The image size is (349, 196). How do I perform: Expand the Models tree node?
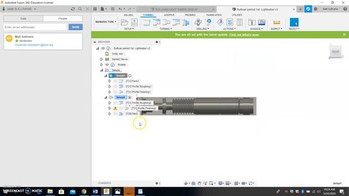(101, 65)
